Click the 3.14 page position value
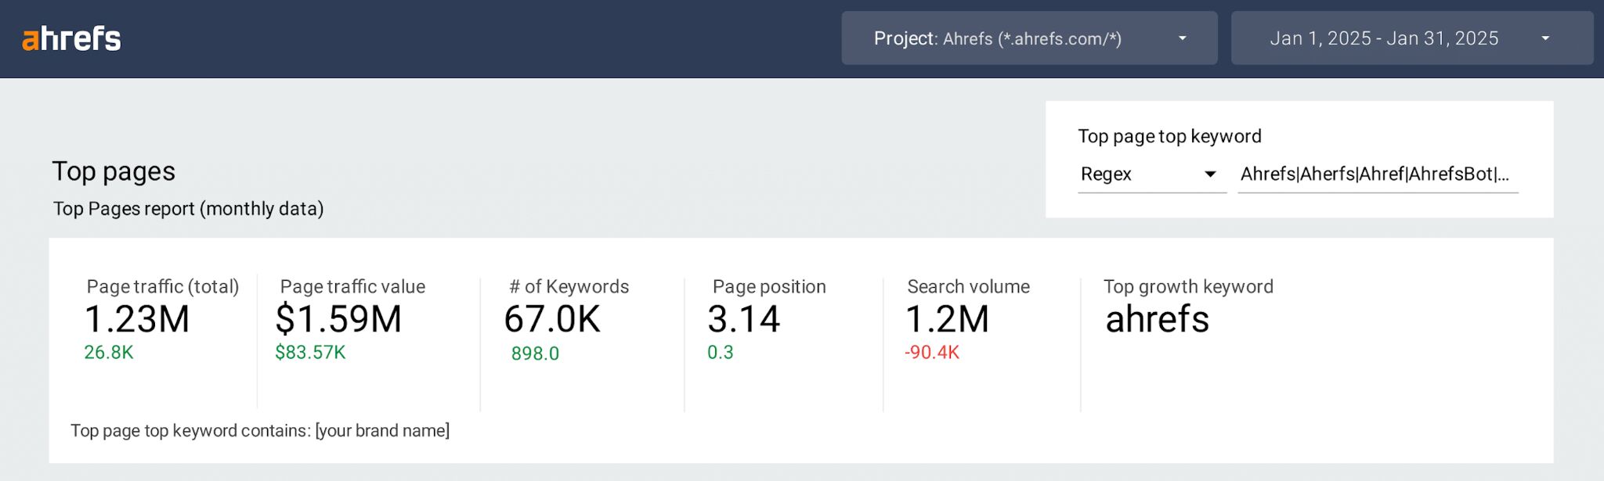The image size is (1604, 481). 744,319
